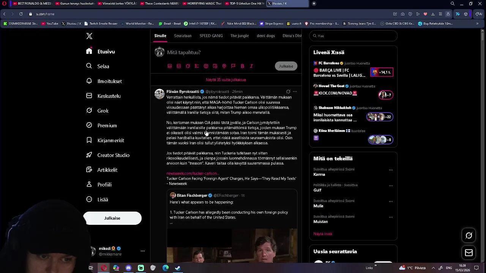Click browser snapshot camera icon
The width and height of the screenshot is (486, 273).
pos(402,14)
